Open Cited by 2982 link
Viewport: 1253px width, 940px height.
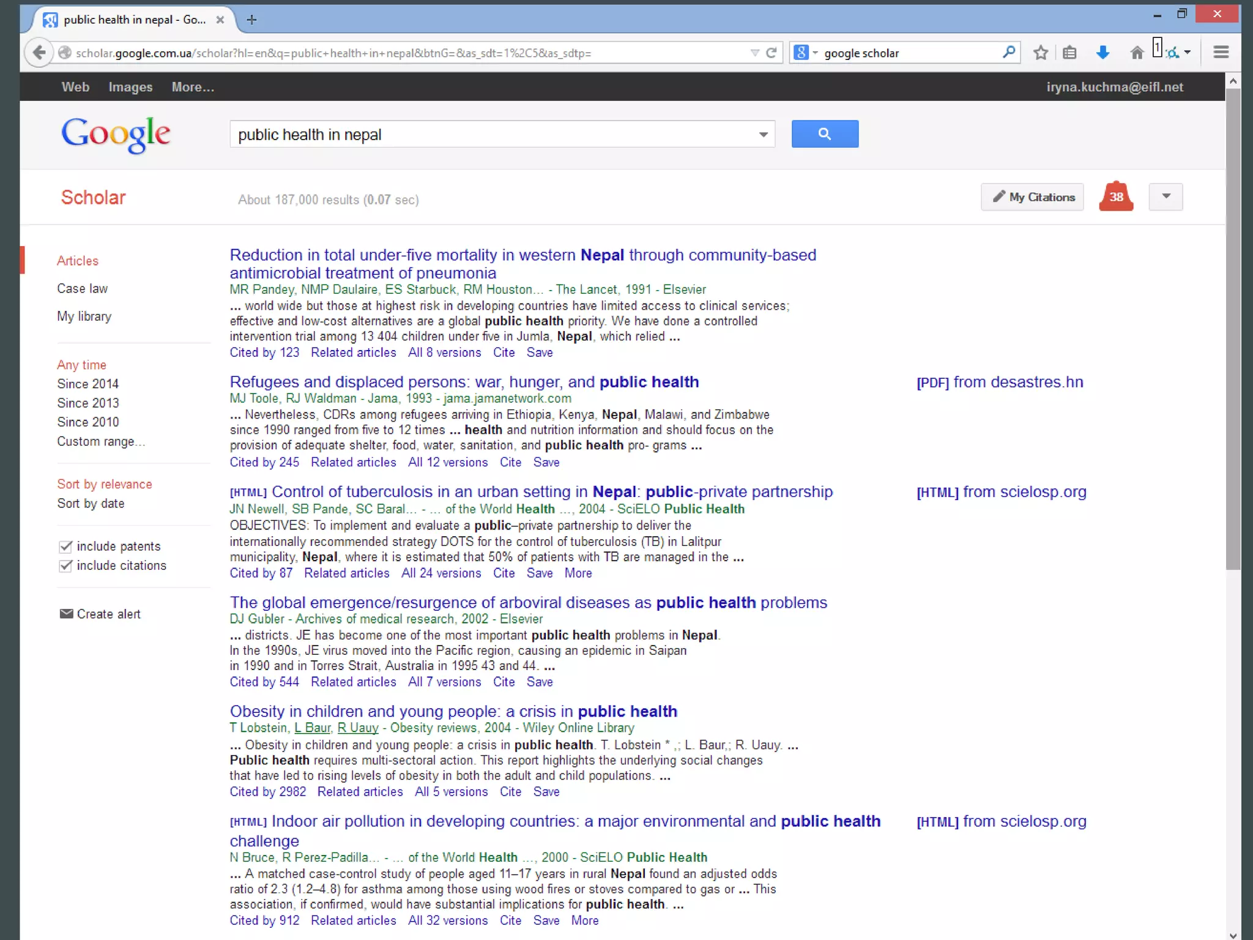[267, 792]
